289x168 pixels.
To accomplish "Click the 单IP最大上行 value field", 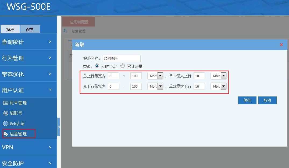I will tap(199, 76).
